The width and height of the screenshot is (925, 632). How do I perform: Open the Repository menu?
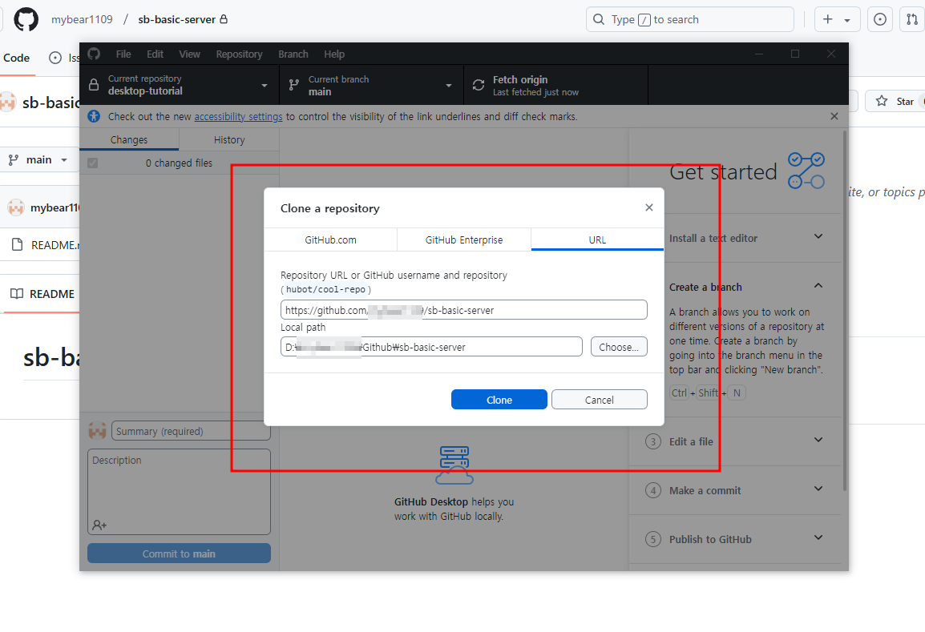(x=239, y=54)
